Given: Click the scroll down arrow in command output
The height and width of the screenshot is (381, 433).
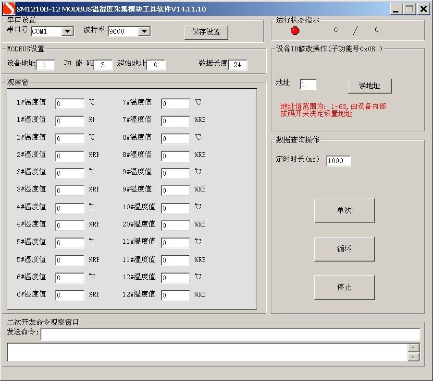Looking at the screenshot, I should [413, 357].
